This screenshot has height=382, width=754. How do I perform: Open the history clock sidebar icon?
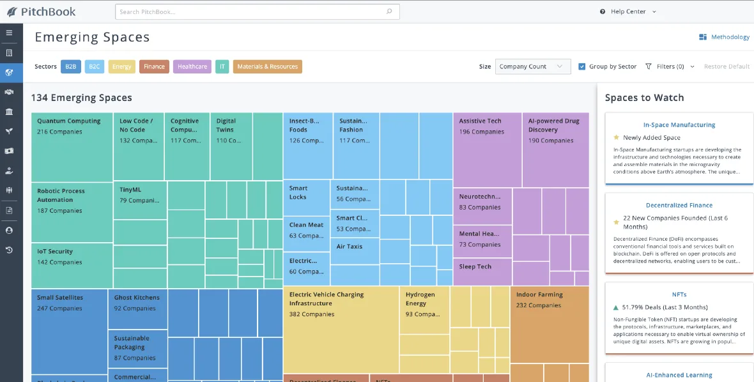(9, 250)
